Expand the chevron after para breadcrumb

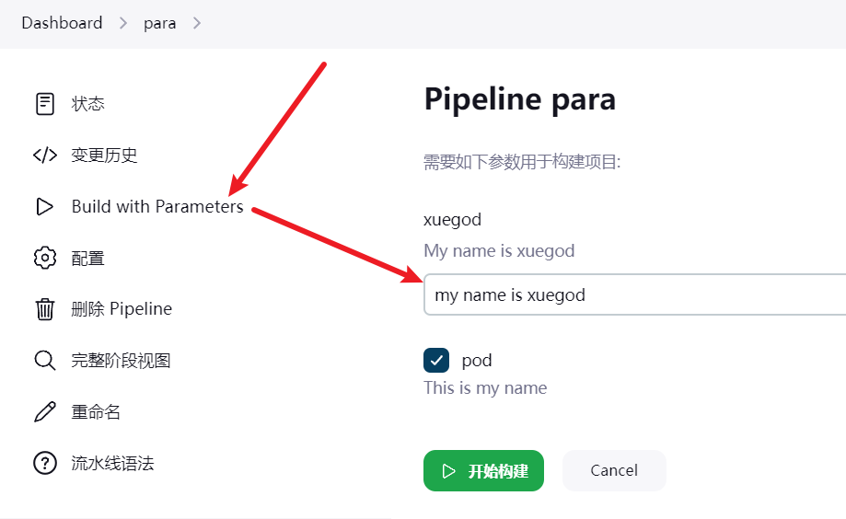(x=197, y=23)
